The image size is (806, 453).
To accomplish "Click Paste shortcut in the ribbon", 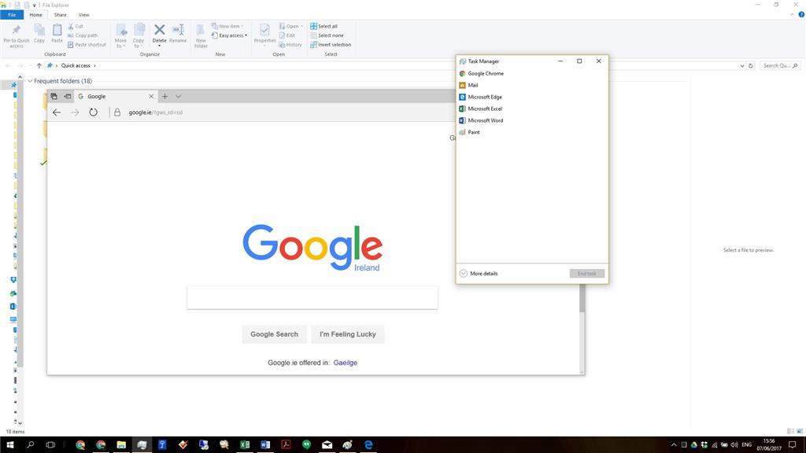I will tap(87, 45).
